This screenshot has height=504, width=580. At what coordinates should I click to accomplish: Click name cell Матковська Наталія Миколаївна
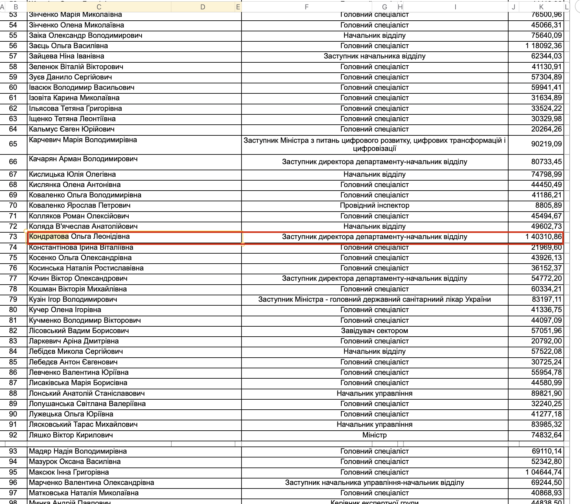tap(134, 493)
